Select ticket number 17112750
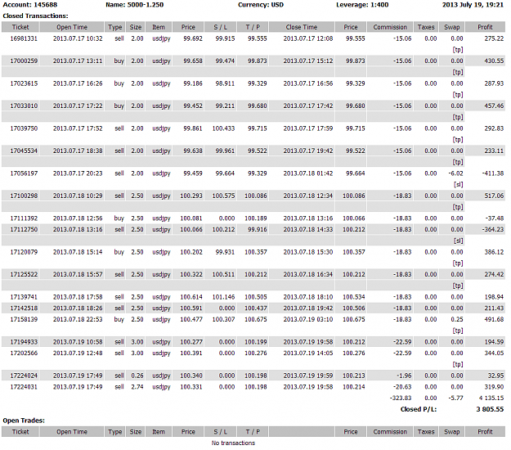 click(24, 230)
